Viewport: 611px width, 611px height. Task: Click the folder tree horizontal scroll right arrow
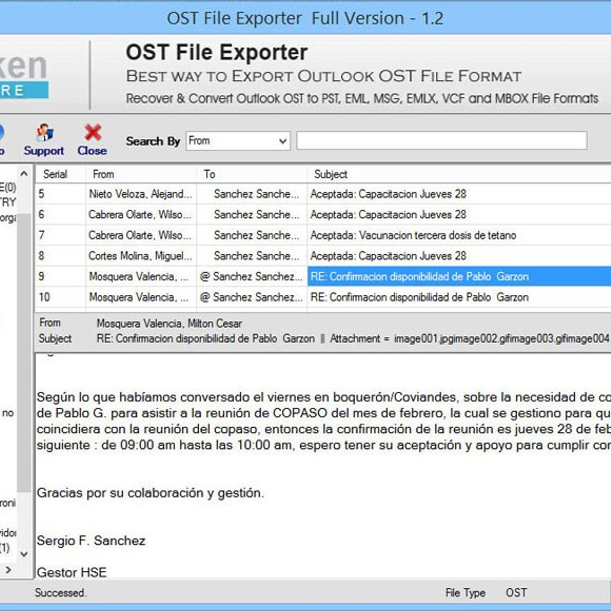point(8,570)
